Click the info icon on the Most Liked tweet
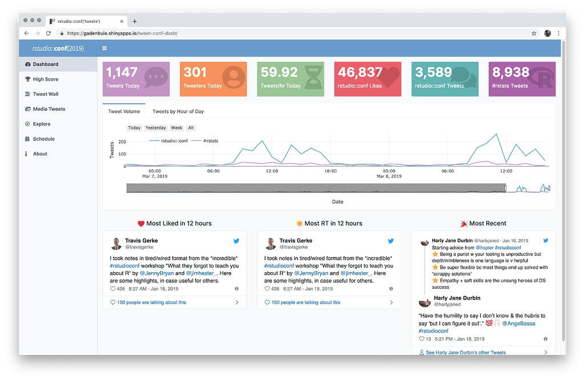Image resolution: width=585 pixels, height=380 pixels. pyautogui.click(x=237, y=288)
